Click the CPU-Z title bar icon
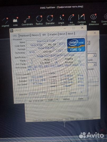This screenshot has width=107, height=142. tap(12, 31)
